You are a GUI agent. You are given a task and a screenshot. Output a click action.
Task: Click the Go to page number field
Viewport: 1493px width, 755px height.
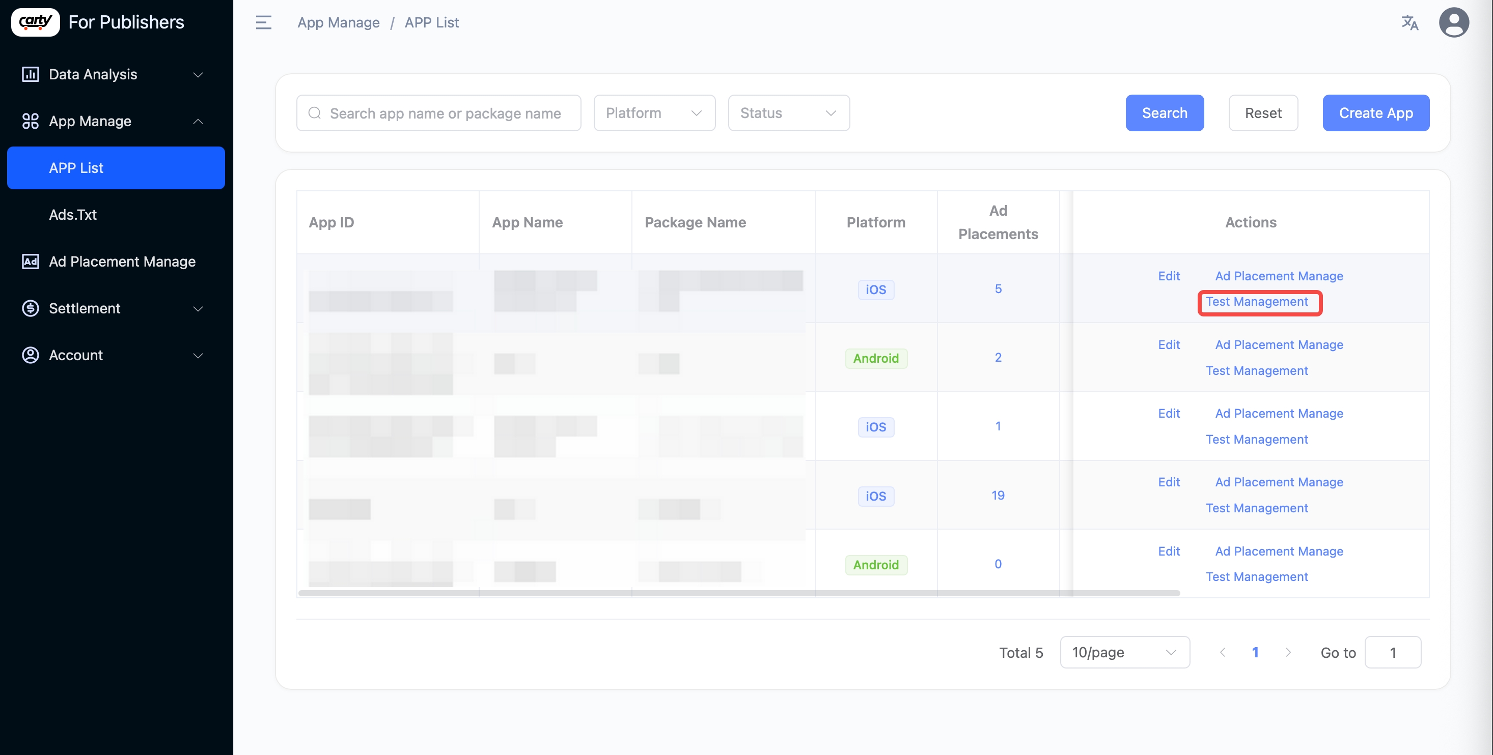[x=1392, y=653]
